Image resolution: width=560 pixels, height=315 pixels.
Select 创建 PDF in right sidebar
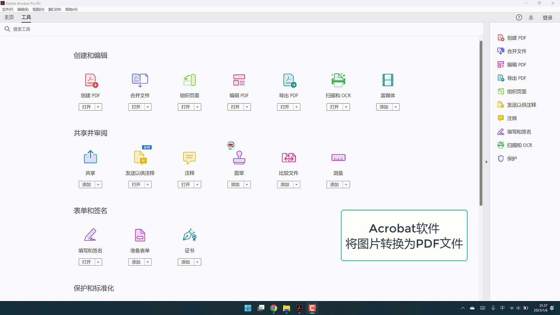(512, 38)
